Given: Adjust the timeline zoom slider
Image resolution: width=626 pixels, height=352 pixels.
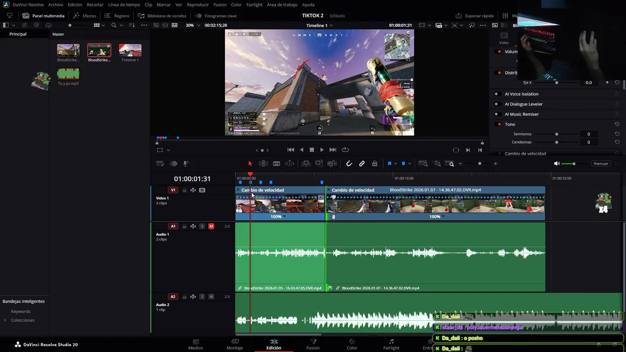Looking at the screenshot, I should coord(479,164).
